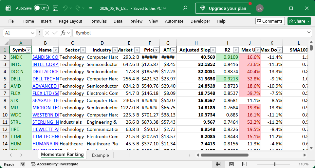Click the Undo arrow icon
The image size is (315, 168).
point(65,8)
